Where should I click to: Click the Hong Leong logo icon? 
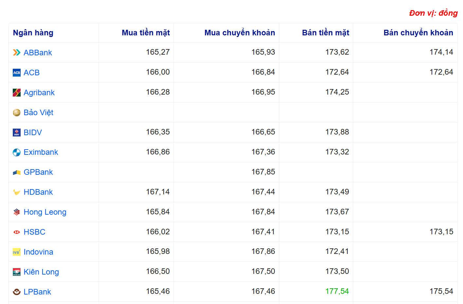(x=17, y=212)
